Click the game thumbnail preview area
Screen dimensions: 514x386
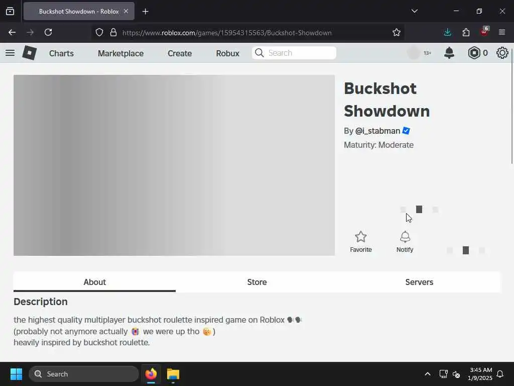[x=174, y=165]
